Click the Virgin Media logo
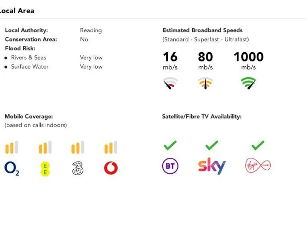Viewport: 306px width, 230px height. coord(258,166)
